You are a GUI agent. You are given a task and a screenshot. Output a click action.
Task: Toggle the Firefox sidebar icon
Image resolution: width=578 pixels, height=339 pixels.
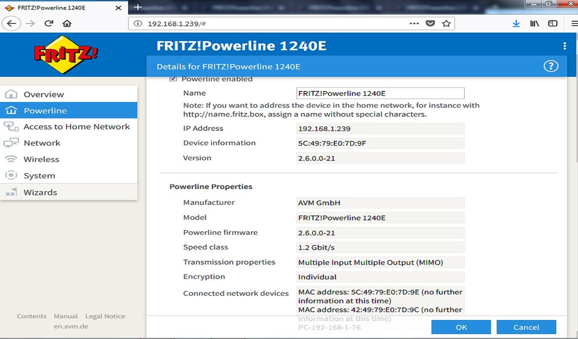(553, 24)
